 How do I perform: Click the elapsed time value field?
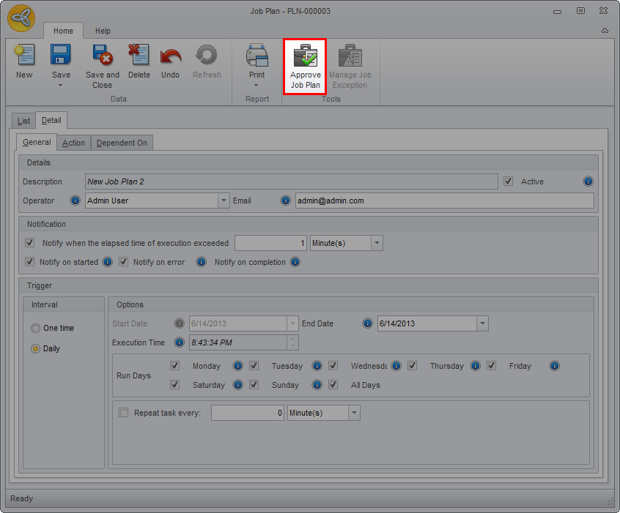(x=271, y=243)
